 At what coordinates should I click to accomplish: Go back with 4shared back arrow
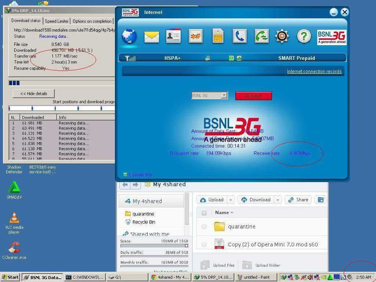pos(125,185)
